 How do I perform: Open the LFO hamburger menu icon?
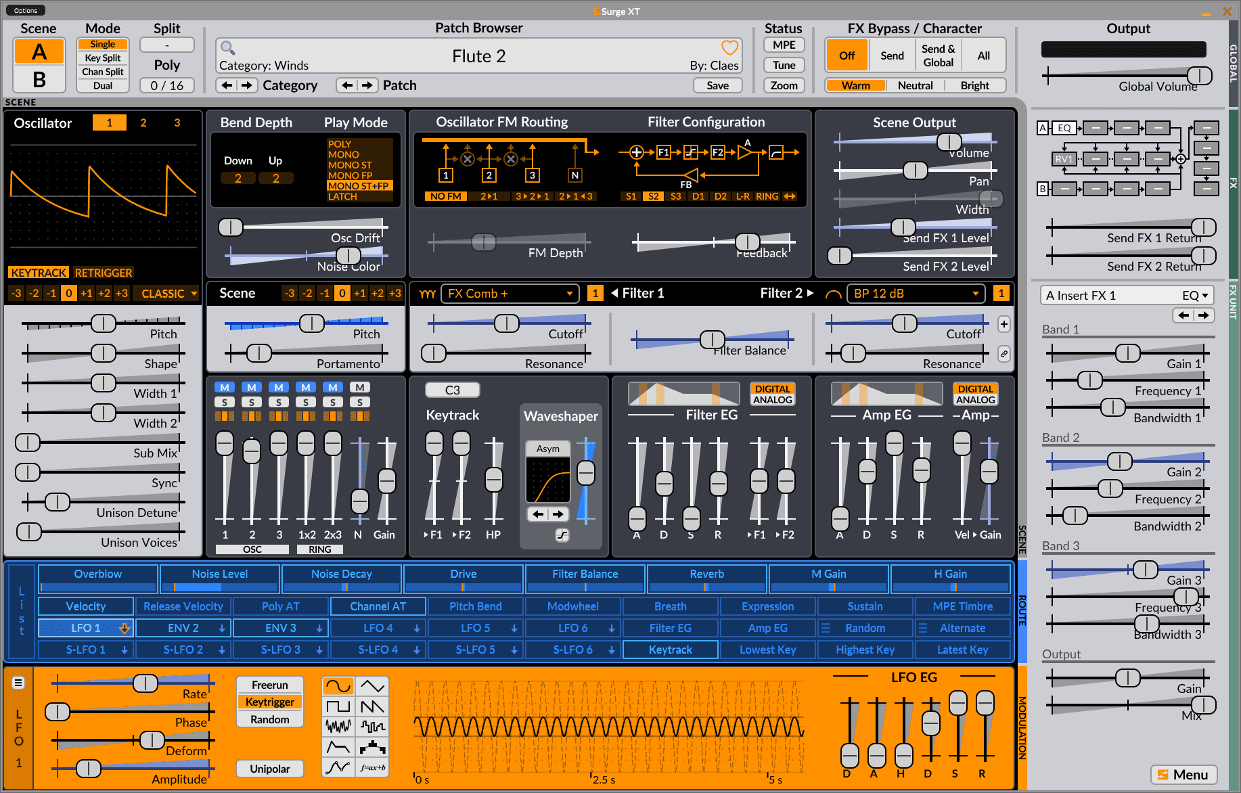point(19,683)
